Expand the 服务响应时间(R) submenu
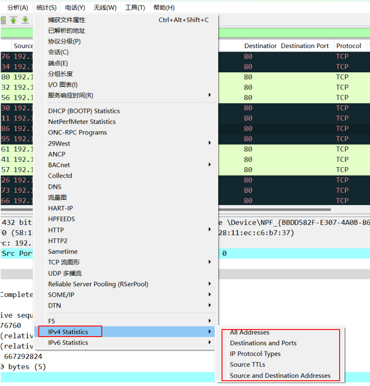Image resolution: width=370 pixels, height=386 pixels. (x=126, y=95)
